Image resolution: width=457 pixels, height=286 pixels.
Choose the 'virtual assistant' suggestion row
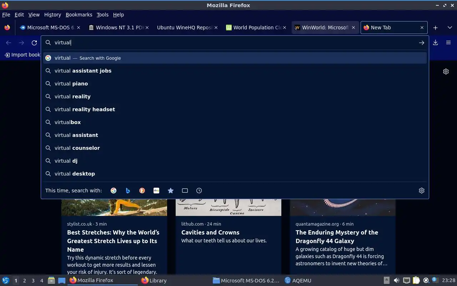point(235,135)
